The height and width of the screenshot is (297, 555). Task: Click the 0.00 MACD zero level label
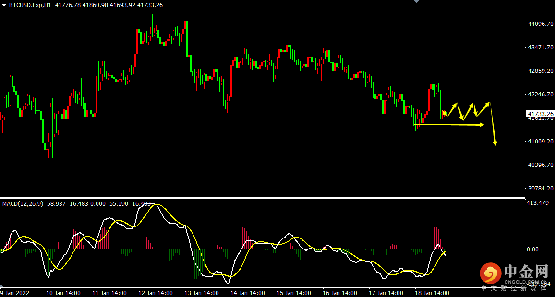coord(533,249)
